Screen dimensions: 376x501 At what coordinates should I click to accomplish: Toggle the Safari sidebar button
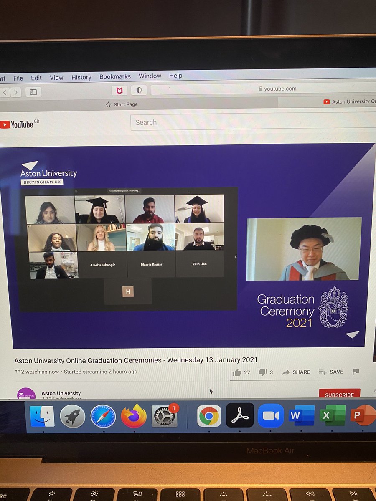[33, 92]
